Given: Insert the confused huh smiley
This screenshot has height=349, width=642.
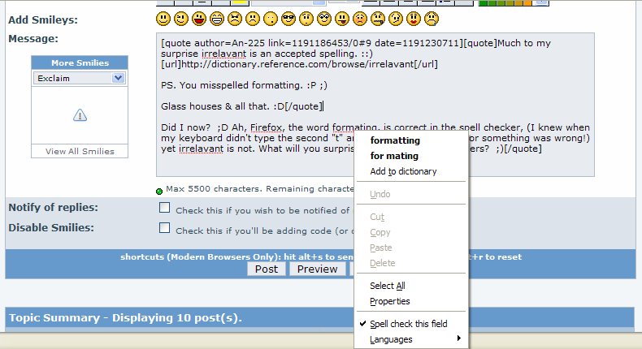Looking at the screenshot, I should tap(306, 19).
